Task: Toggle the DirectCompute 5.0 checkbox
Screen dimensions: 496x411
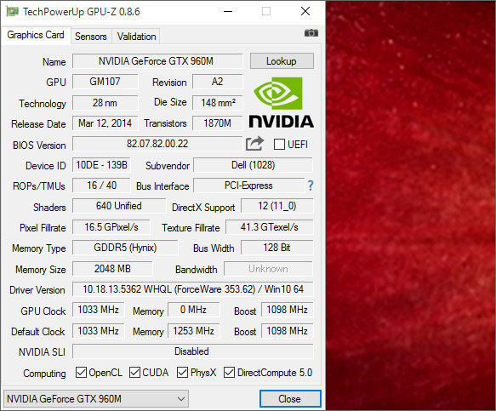Action: point(229,373)
